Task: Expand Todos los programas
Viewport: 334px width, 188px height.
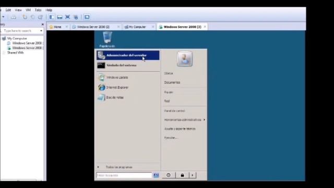Action: coord(119,167)
